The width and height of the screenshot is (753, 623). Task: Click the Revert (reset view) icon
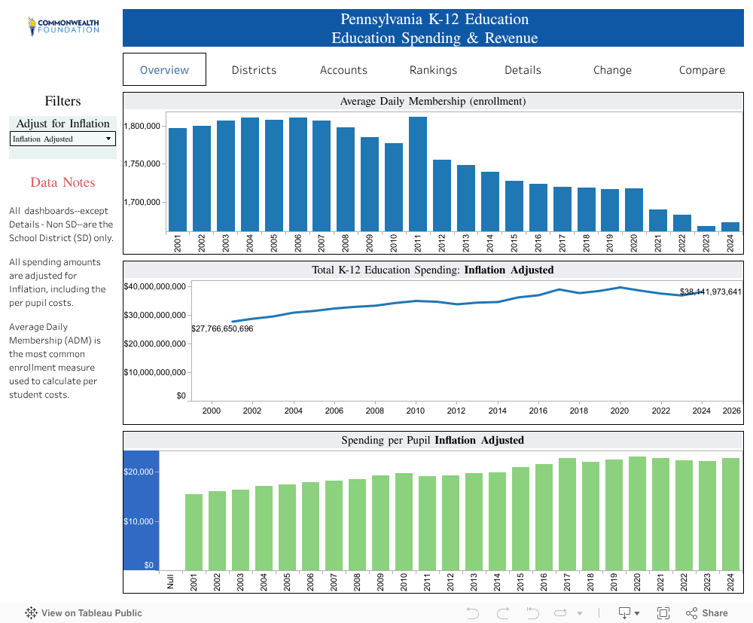click(532, 613)
